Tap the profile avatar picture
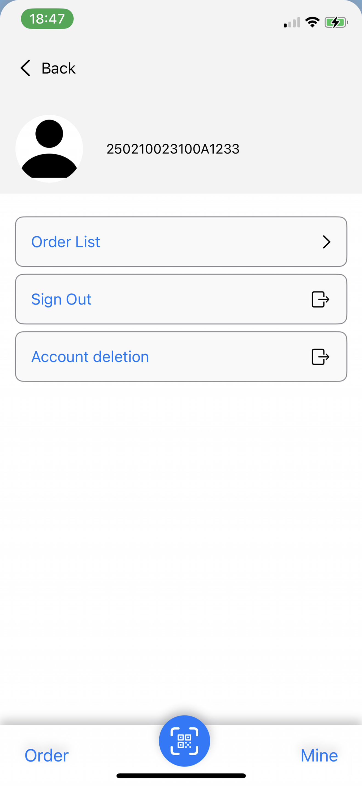Screen dimensions: 362x786 click(49, 149)
